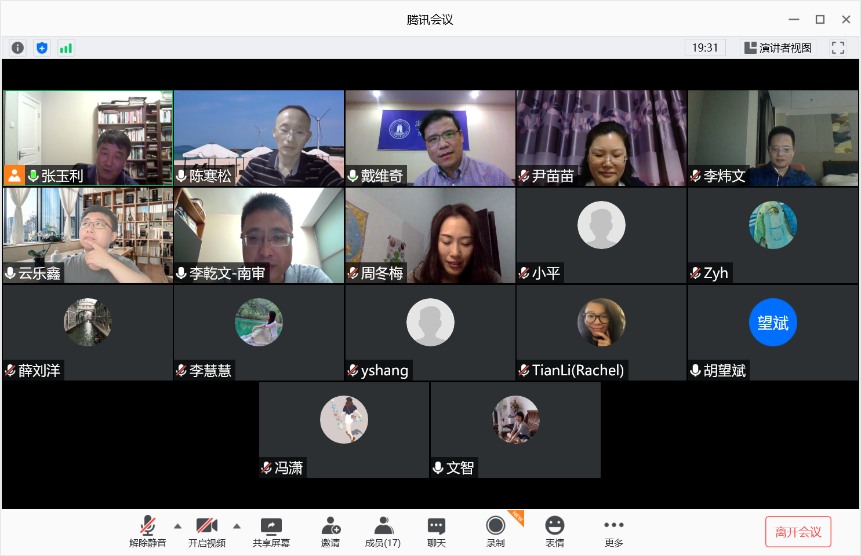The width and height of the screenshot is (861, 556).
Task: Click Zyh avatar picture
Action: [773, 225]
